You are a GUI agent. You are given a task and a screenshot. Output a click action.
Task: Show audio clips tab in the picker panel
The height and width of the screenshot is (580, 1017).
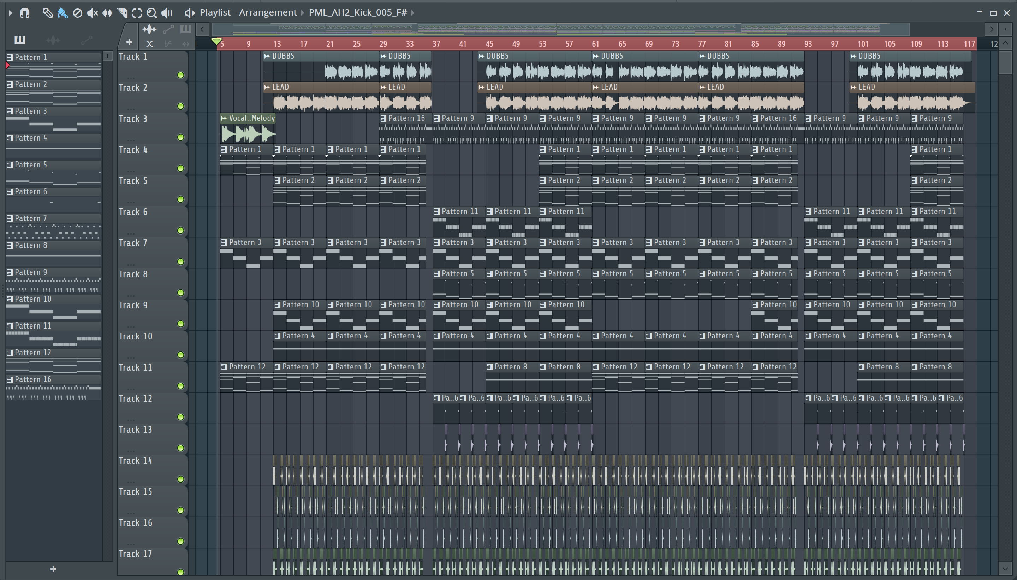(53, 40)
